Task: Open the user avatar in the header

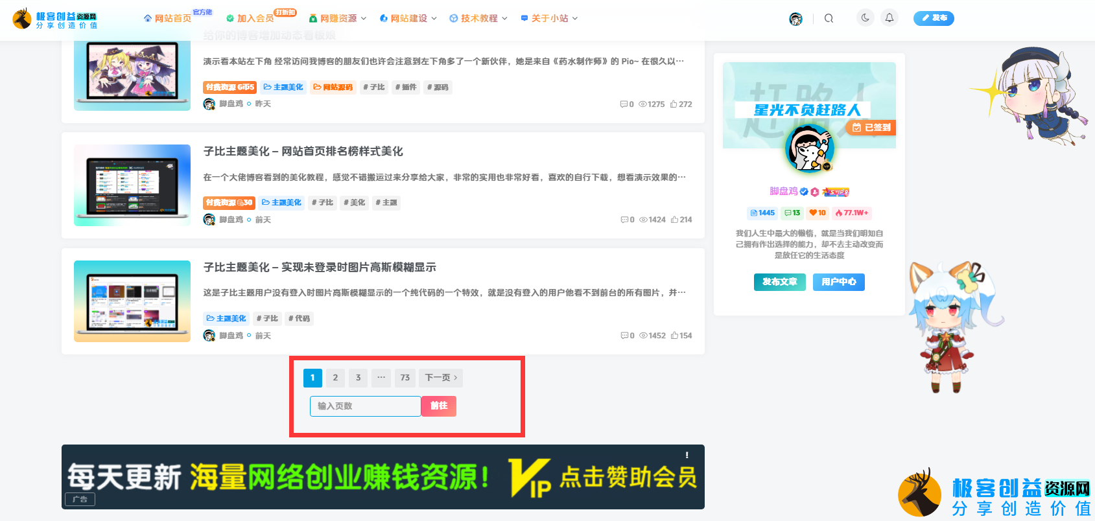Action: click(795, 19)
